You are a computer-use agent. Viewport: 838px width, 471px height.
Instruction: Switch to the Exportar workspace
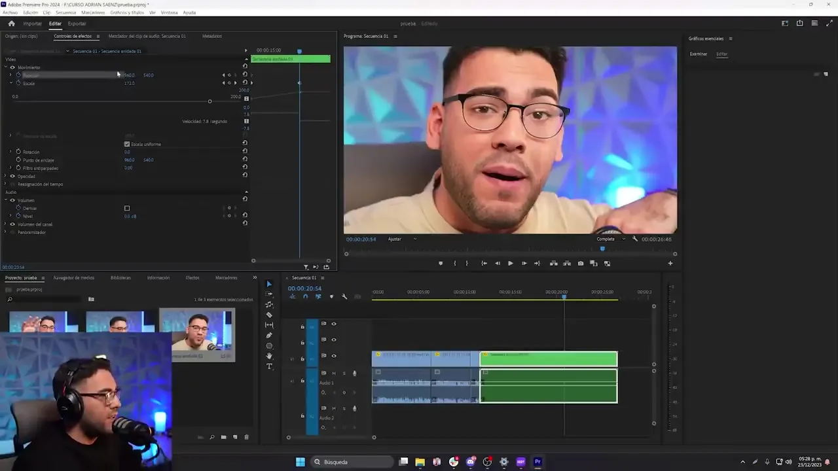[77, 24]
